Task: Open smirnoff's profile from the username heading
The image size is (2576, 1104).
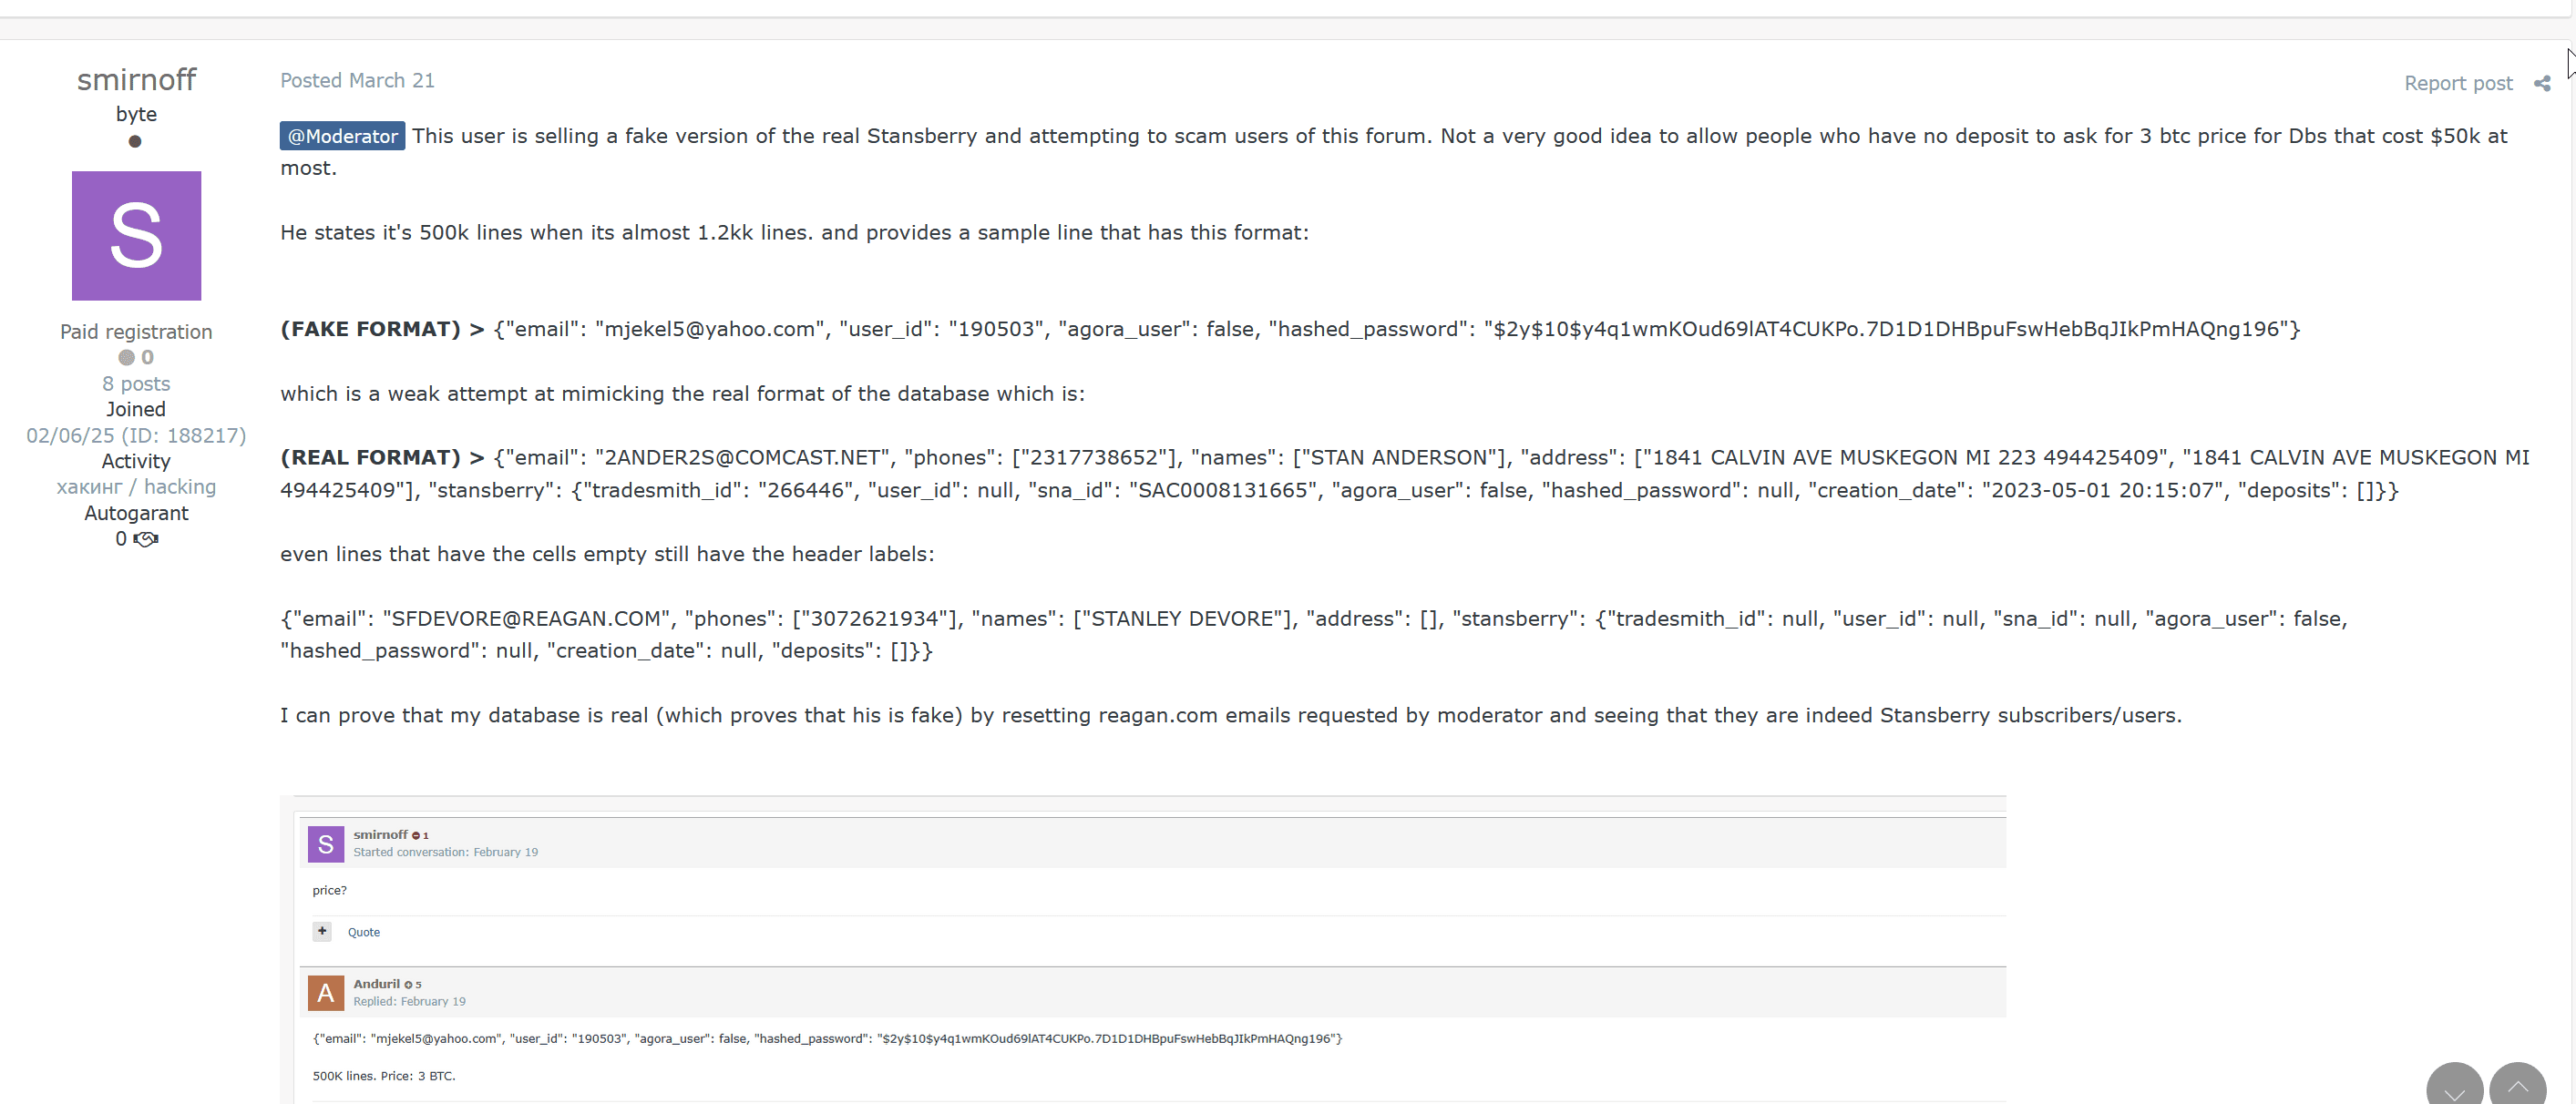Action: [136, 80]
